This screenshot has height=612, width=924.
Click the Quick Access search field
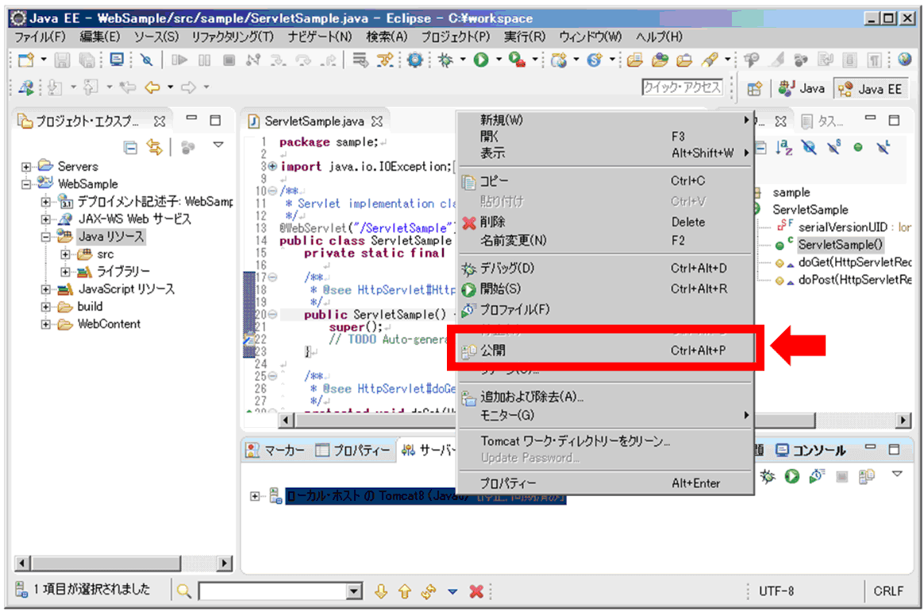[682, 87]
